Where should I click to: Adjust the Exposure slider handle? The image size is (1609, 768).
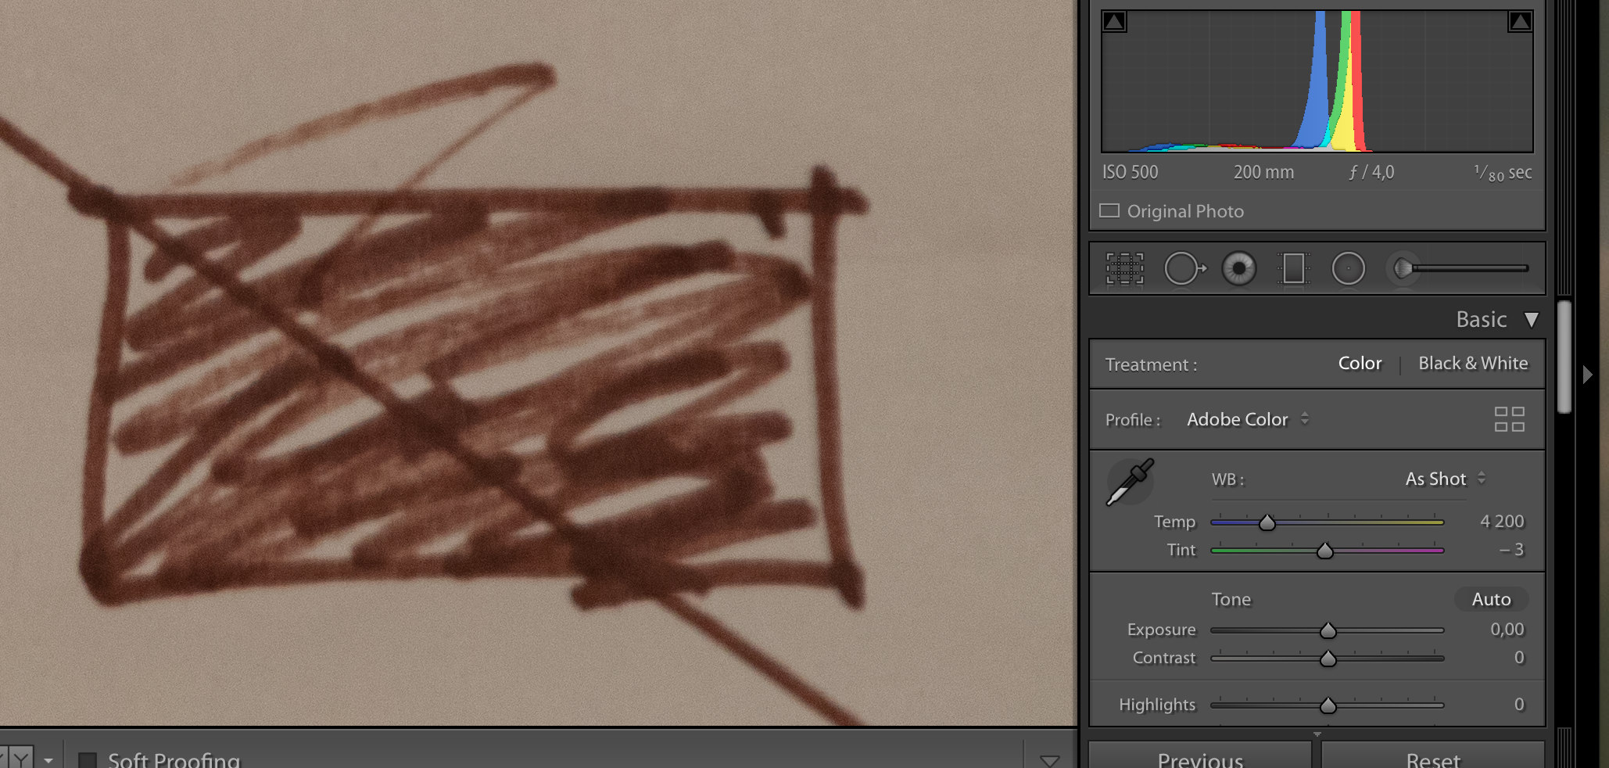1328,630
